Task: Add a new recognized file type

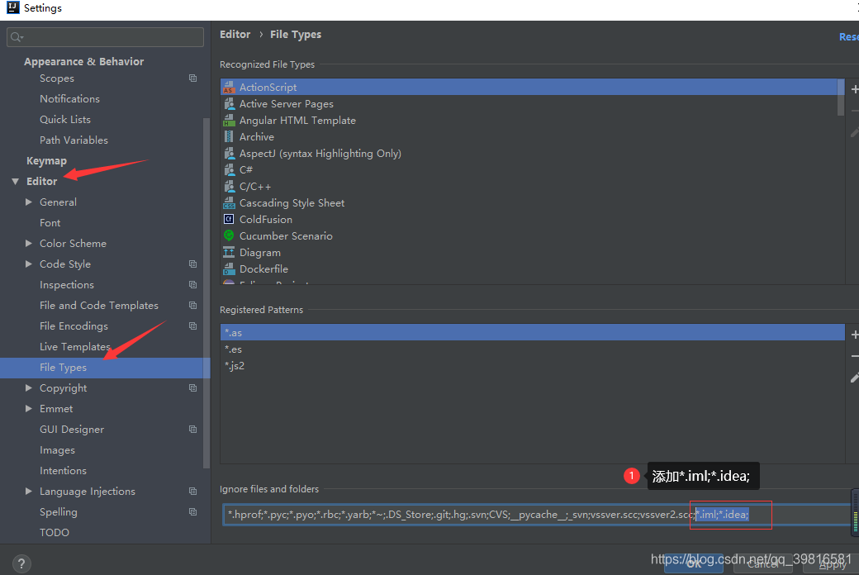Action: click(854, 88)
